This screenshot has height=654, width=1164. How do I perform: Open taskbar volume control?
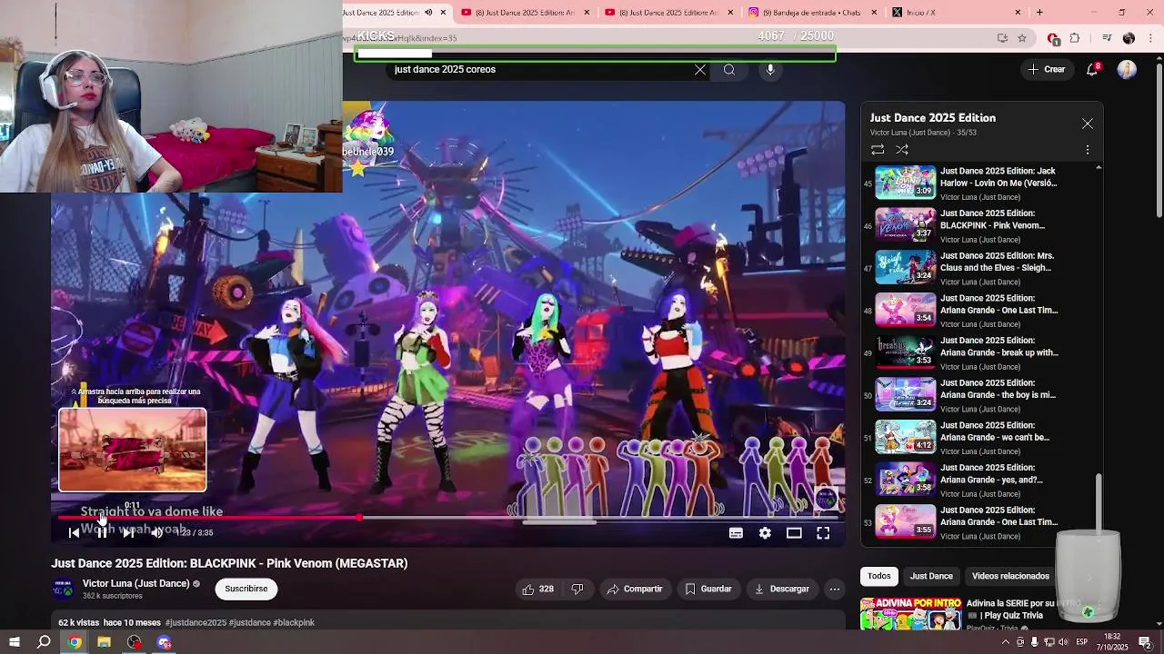1063,642
